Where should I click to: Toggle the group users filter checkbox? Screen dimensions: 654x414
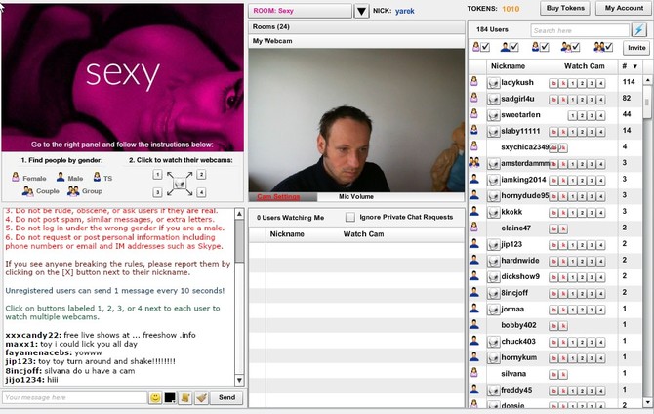pyautogui.click(x=608, y=47)
